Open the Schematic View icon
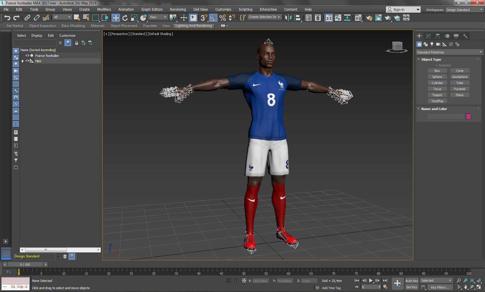 click(347, 18)
